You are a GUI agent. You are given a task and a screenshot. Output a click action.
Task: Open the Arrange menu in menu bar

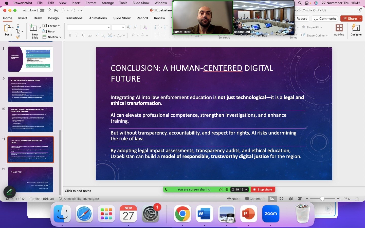click(x=108, y=3)
